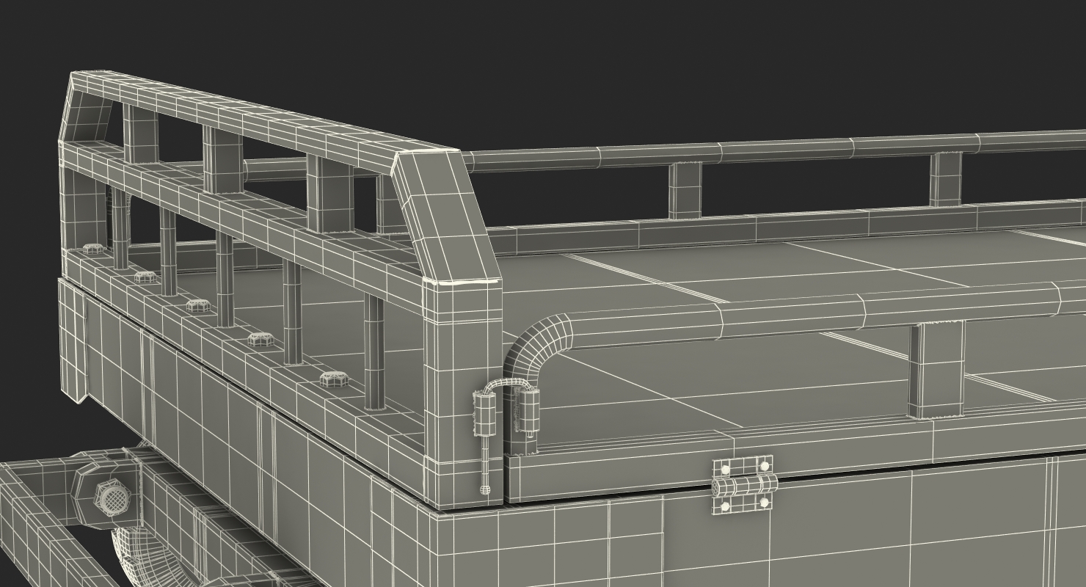1086x587 pixels.
Task: Click the tailgate hinge with four screws
Action: 743,484
